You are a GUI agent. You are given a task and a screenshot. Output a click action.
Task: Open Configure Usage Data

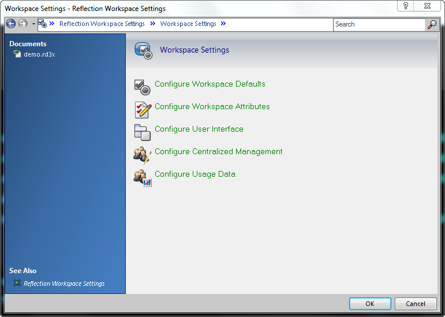(x=195, y=174)
